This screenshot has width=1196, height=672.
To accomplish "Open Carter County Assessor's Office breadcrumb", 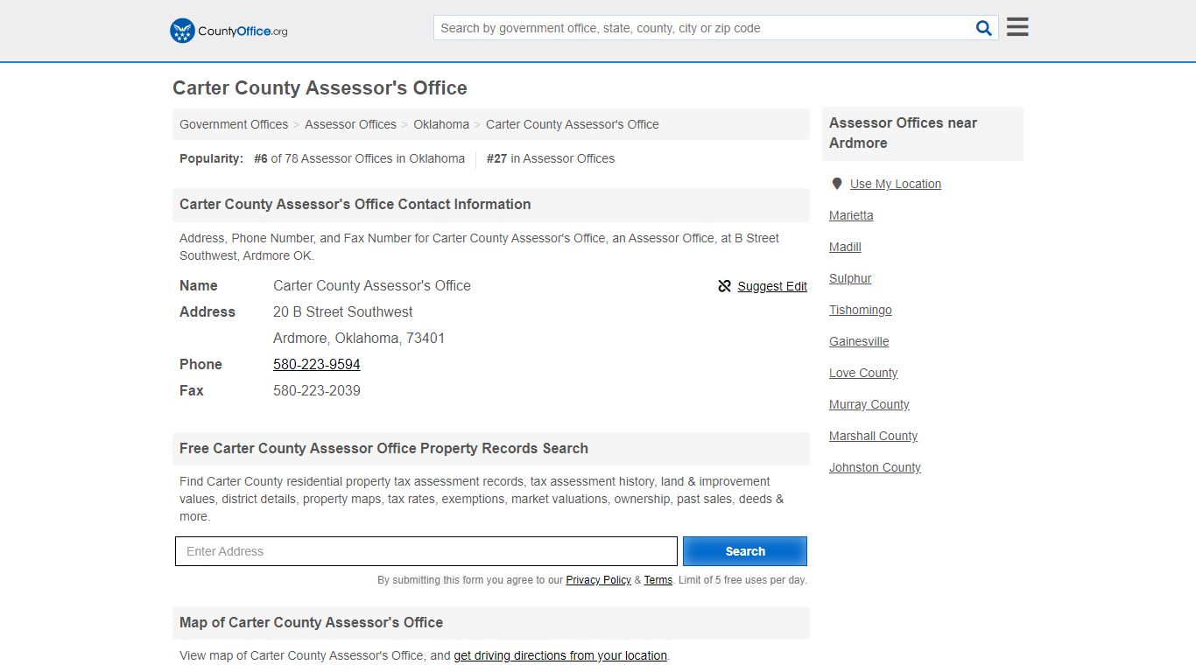I will pyautogui.click(x=573, y=124).
